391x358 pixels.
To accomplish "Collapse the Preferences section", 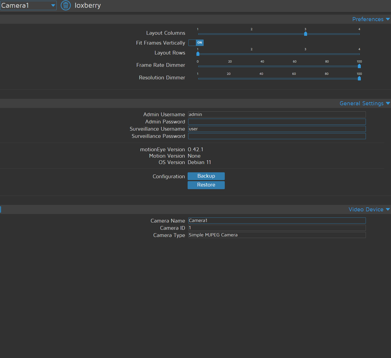I will pyautogui.click(x=371, y=19).
